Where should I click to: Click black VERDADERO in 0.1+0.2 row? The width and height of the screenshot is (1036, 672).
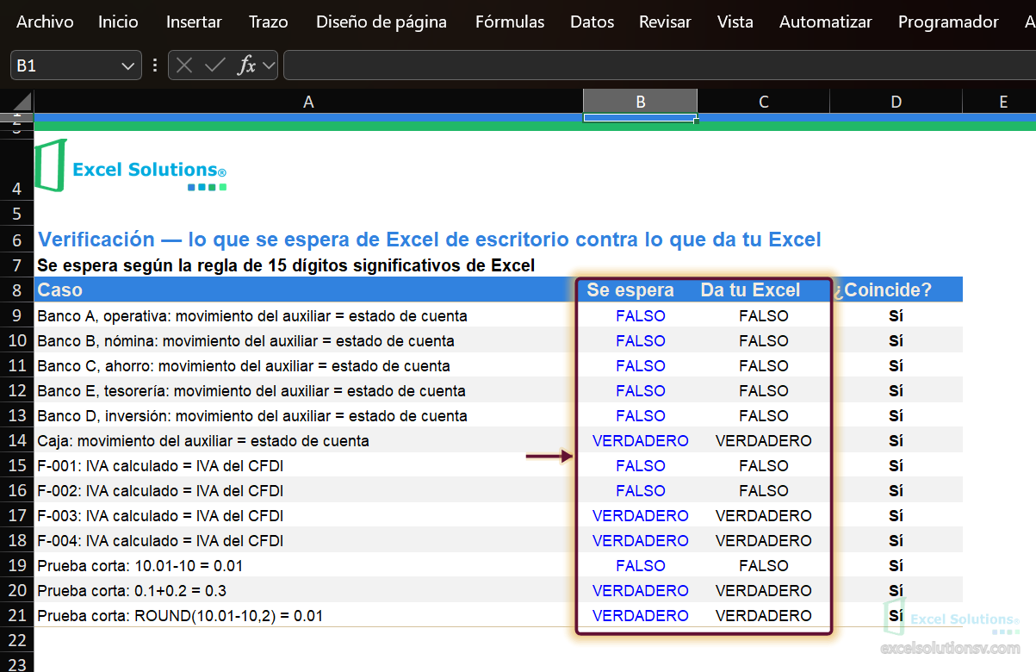tap(763, 590)
